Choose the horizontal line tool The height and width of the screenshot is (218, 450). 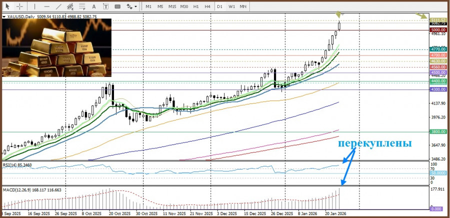point(46,6)
